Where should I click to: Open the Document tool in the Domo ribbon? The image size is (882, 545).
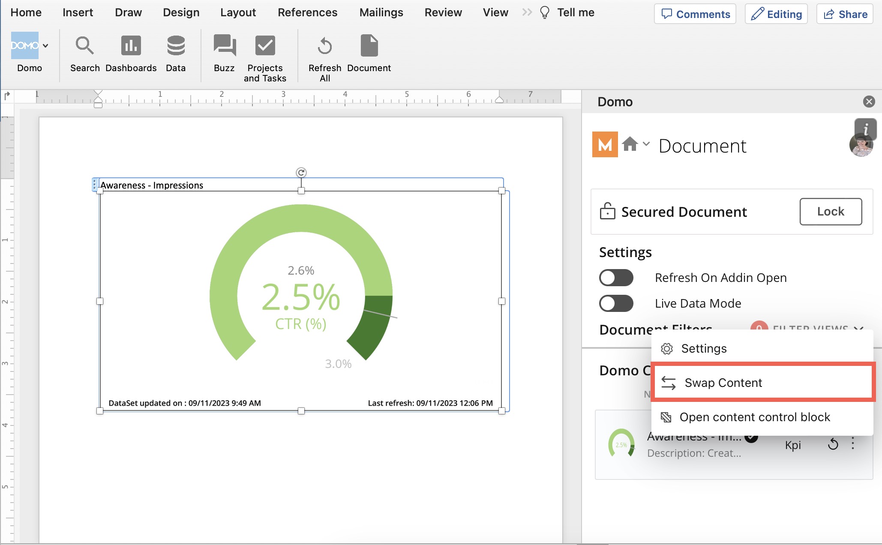(x=369, y=51)
